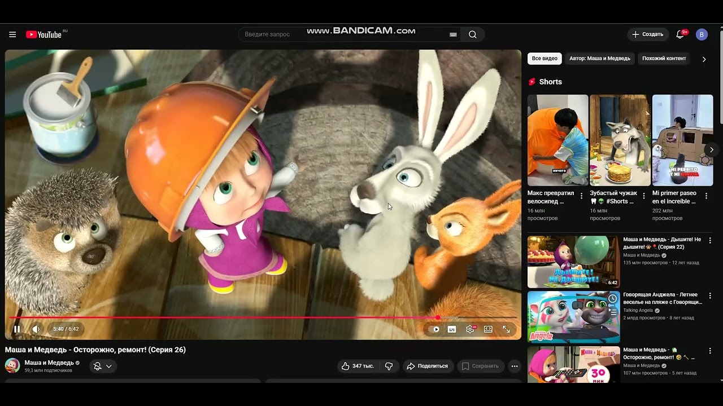The width and height of the screenshot is (723, 406).
Task: Open the Дышите! Не дышите! (Серия 22) title
Action: (x=662, y=243)
